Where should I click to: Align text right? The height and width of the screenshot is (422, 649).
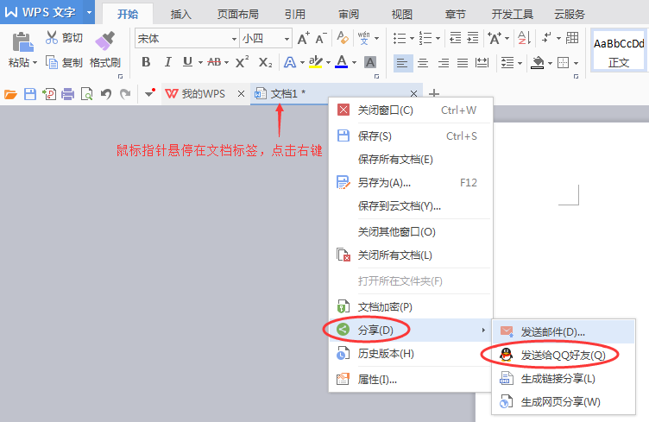coord(444,63)
